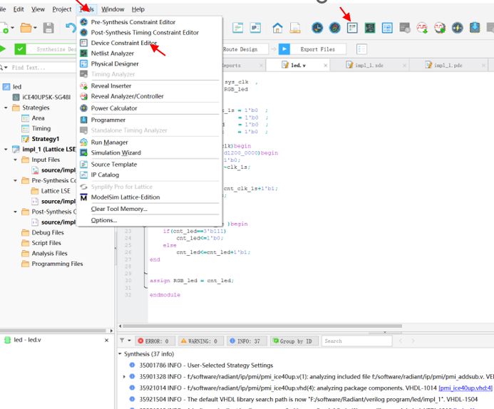Open IP Catalog toolbar icon
Image resolution: width=494 pixels, height=409 pixels.
[255, 28]
